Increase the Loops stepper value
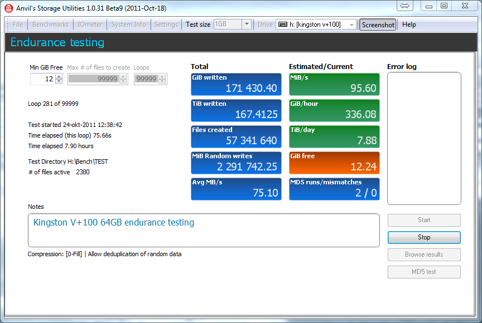 [162, 77]
